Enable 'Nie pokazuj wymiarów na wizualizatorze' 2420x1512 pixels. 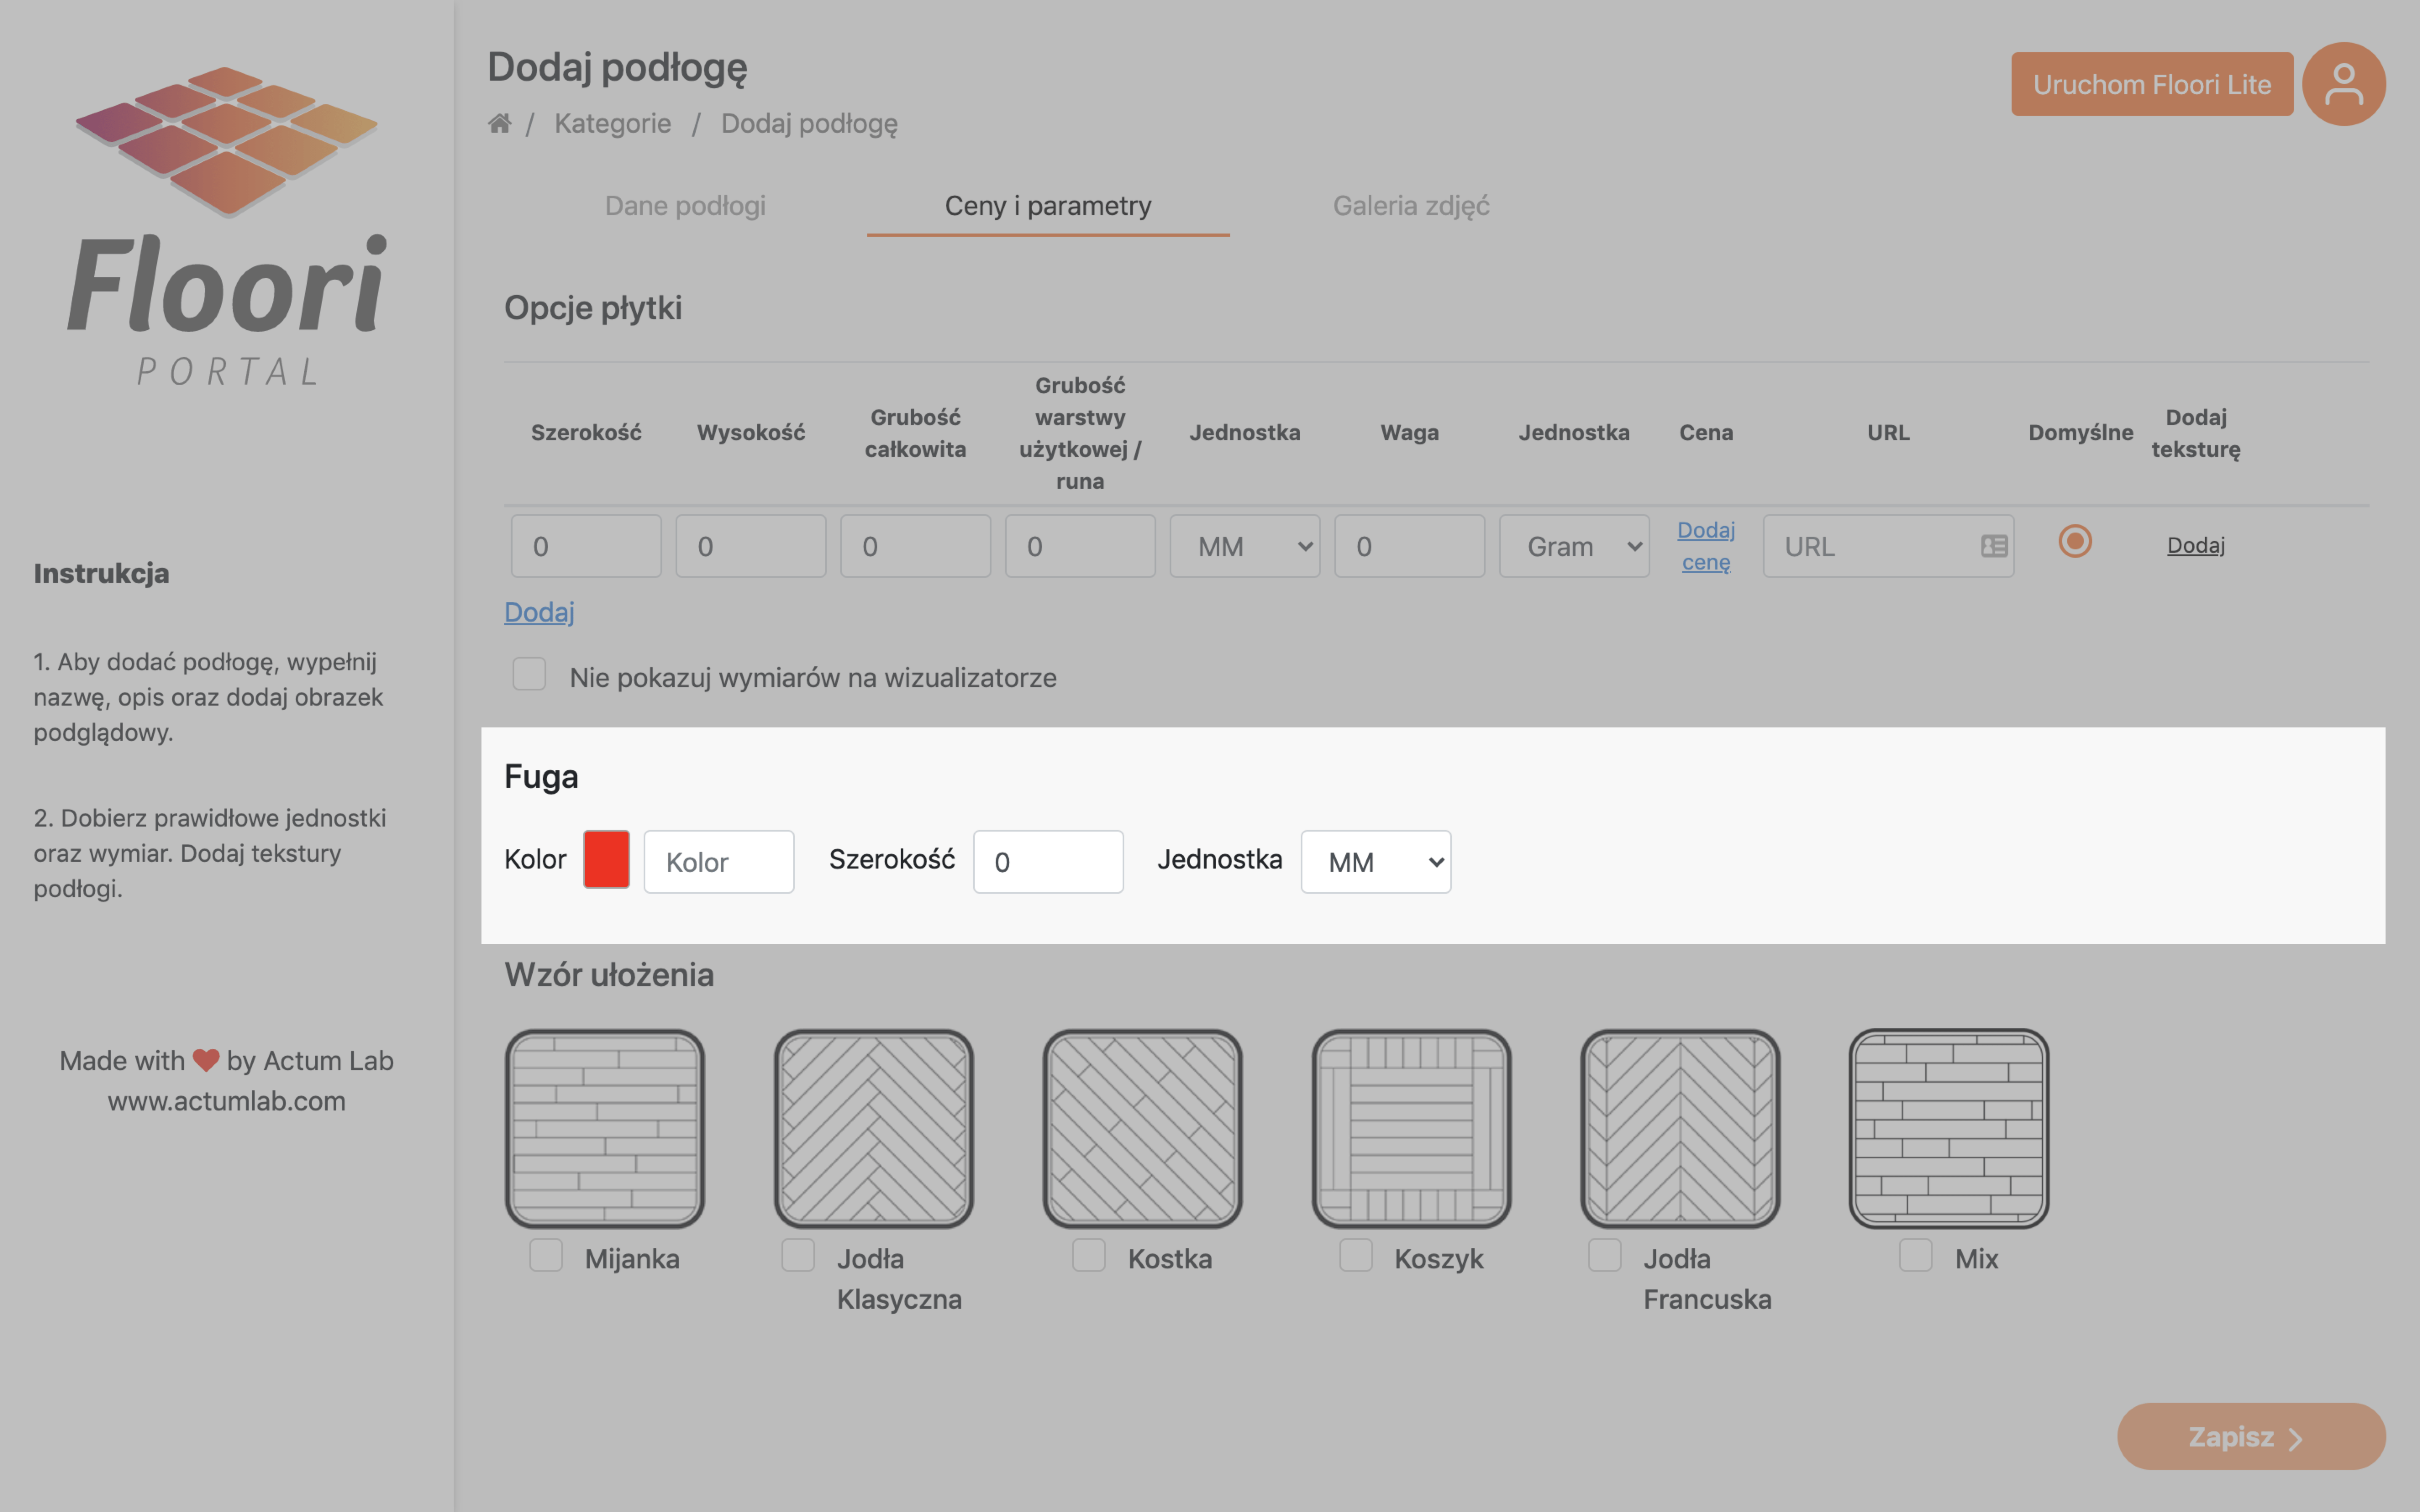tap(529, 674)
